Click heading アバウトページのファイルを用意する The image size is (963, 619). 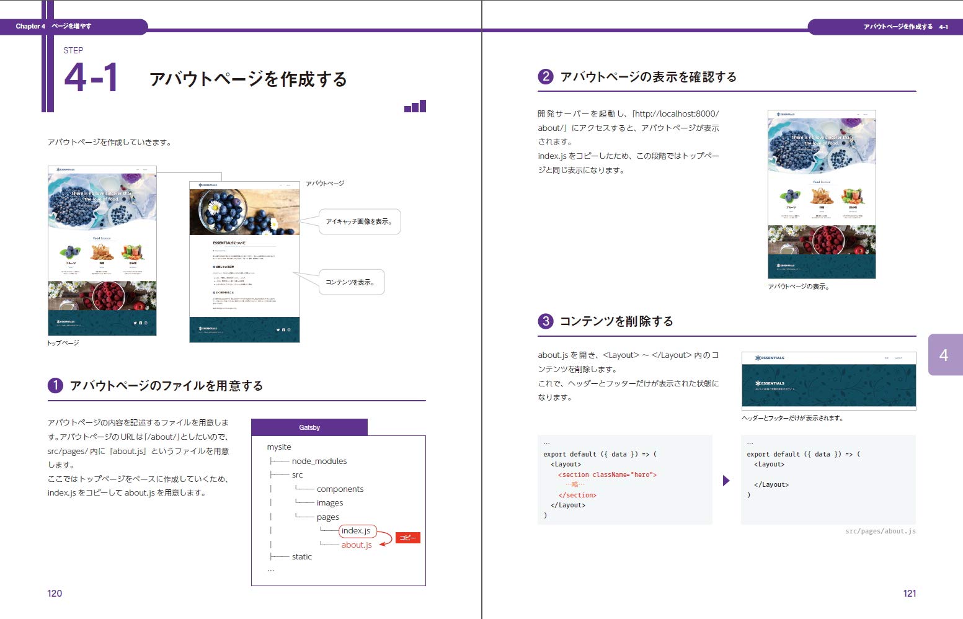(x=166, y=385)
